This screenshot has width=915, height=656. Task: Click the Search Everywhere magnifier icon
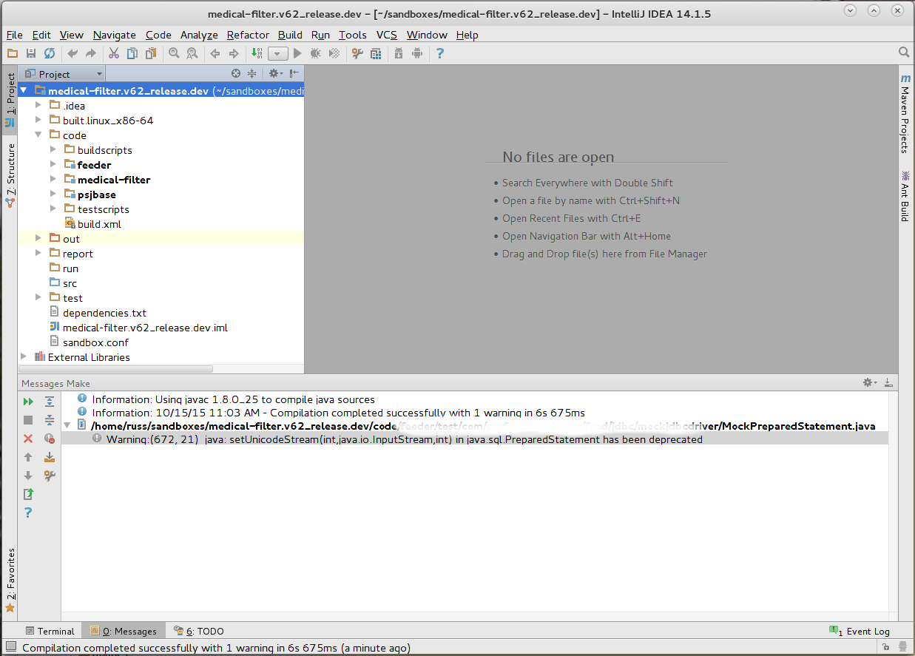coord(904,53)
